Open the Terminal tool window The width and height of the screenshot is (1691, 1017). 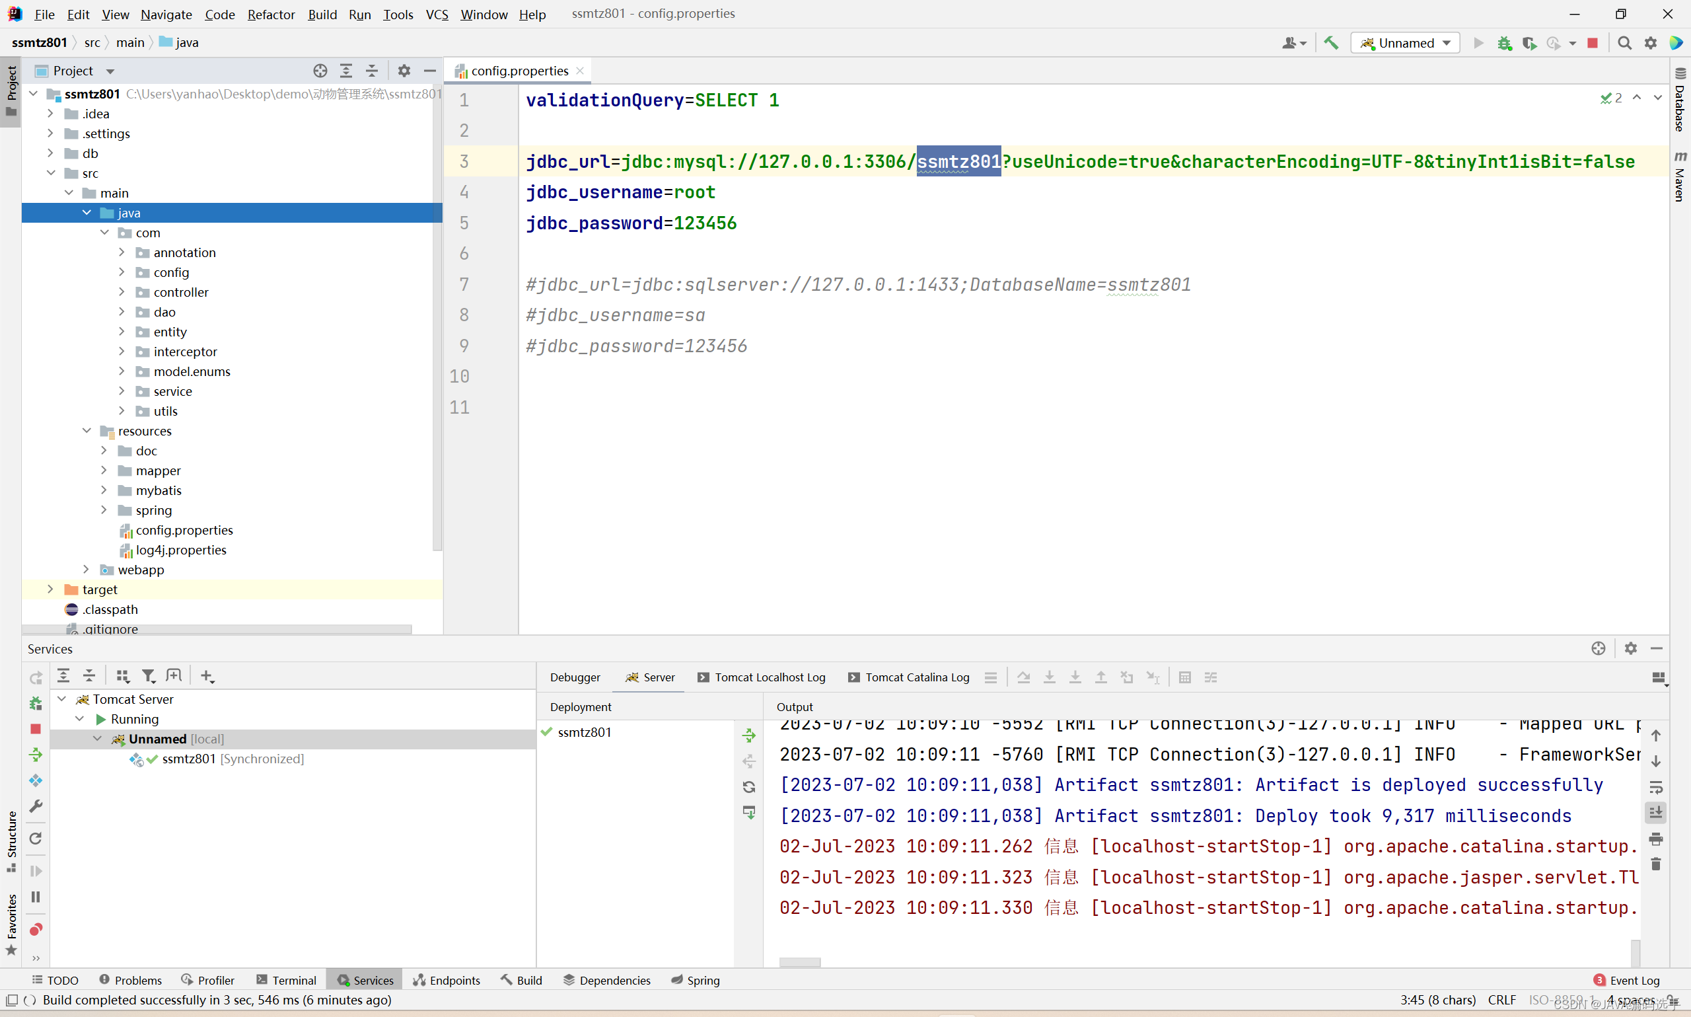(286, 980)
